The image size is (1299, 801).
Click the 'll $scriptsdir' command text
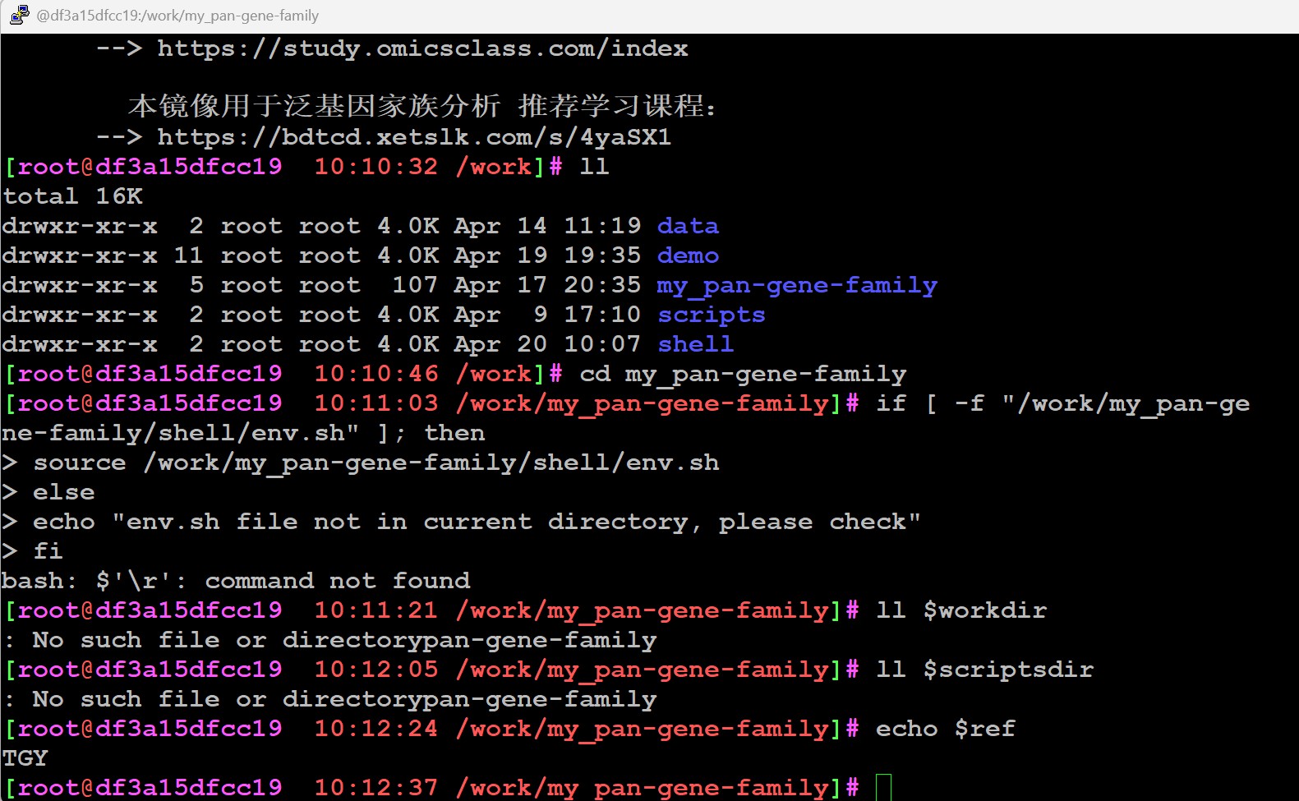tap(984, 670)
